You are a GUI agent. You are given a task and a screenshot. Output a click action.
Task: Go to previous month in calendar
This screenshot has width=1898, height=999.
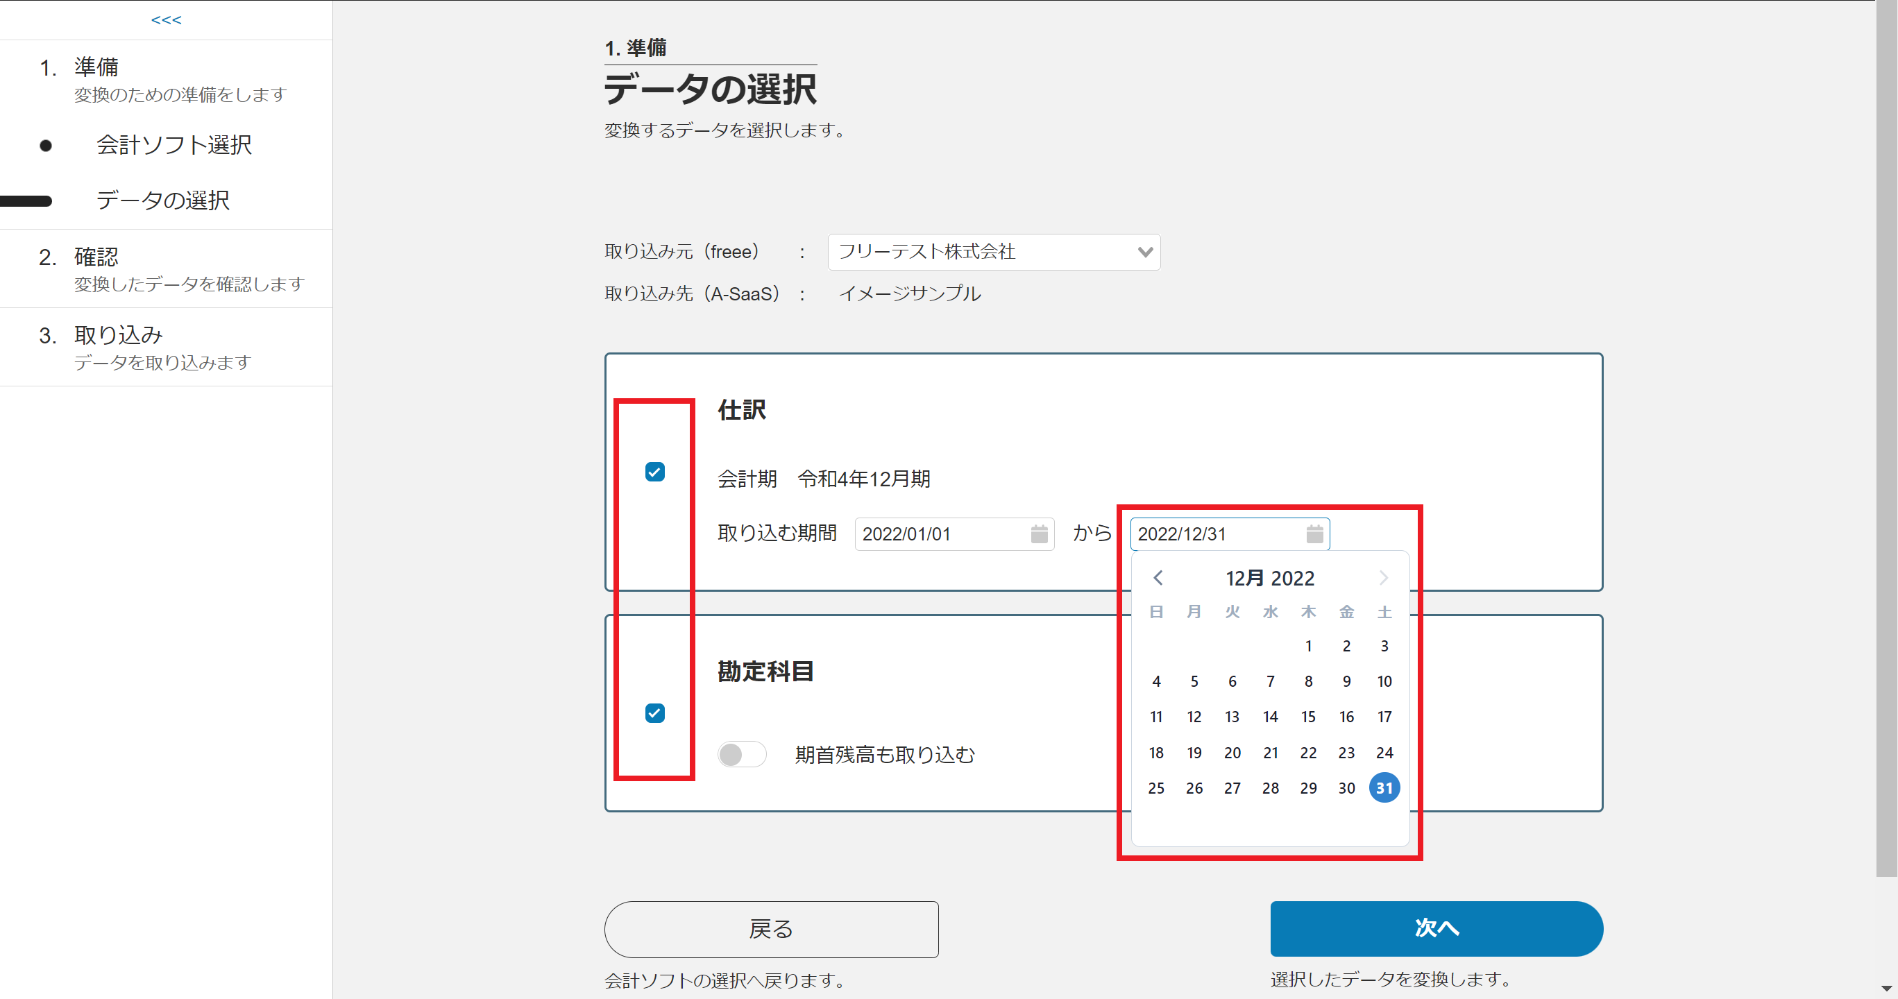[1158, 578]
